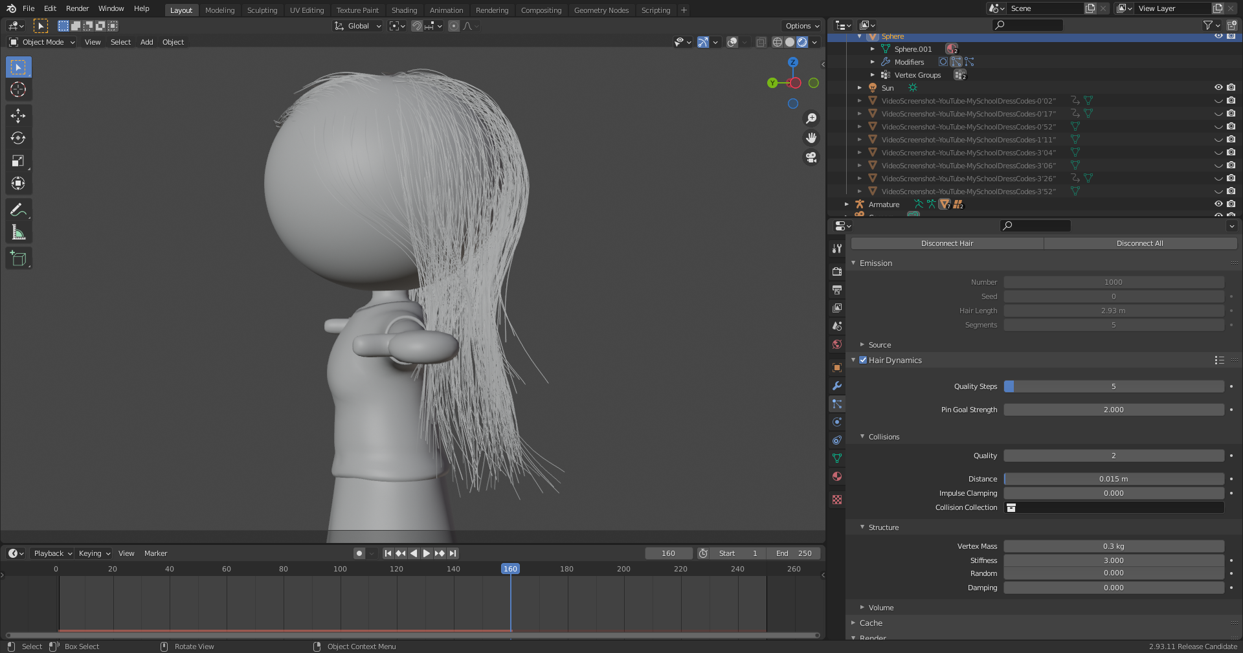Image resolution: width=1243 pixels, height=653 pixels.
Task: Switch to the Shading workspace tab
Action: [x=404, y=10]
